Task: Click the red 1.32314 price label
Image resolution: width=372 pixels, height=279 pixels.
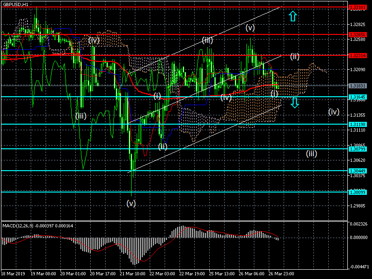Action: click(x=358, y=55)
